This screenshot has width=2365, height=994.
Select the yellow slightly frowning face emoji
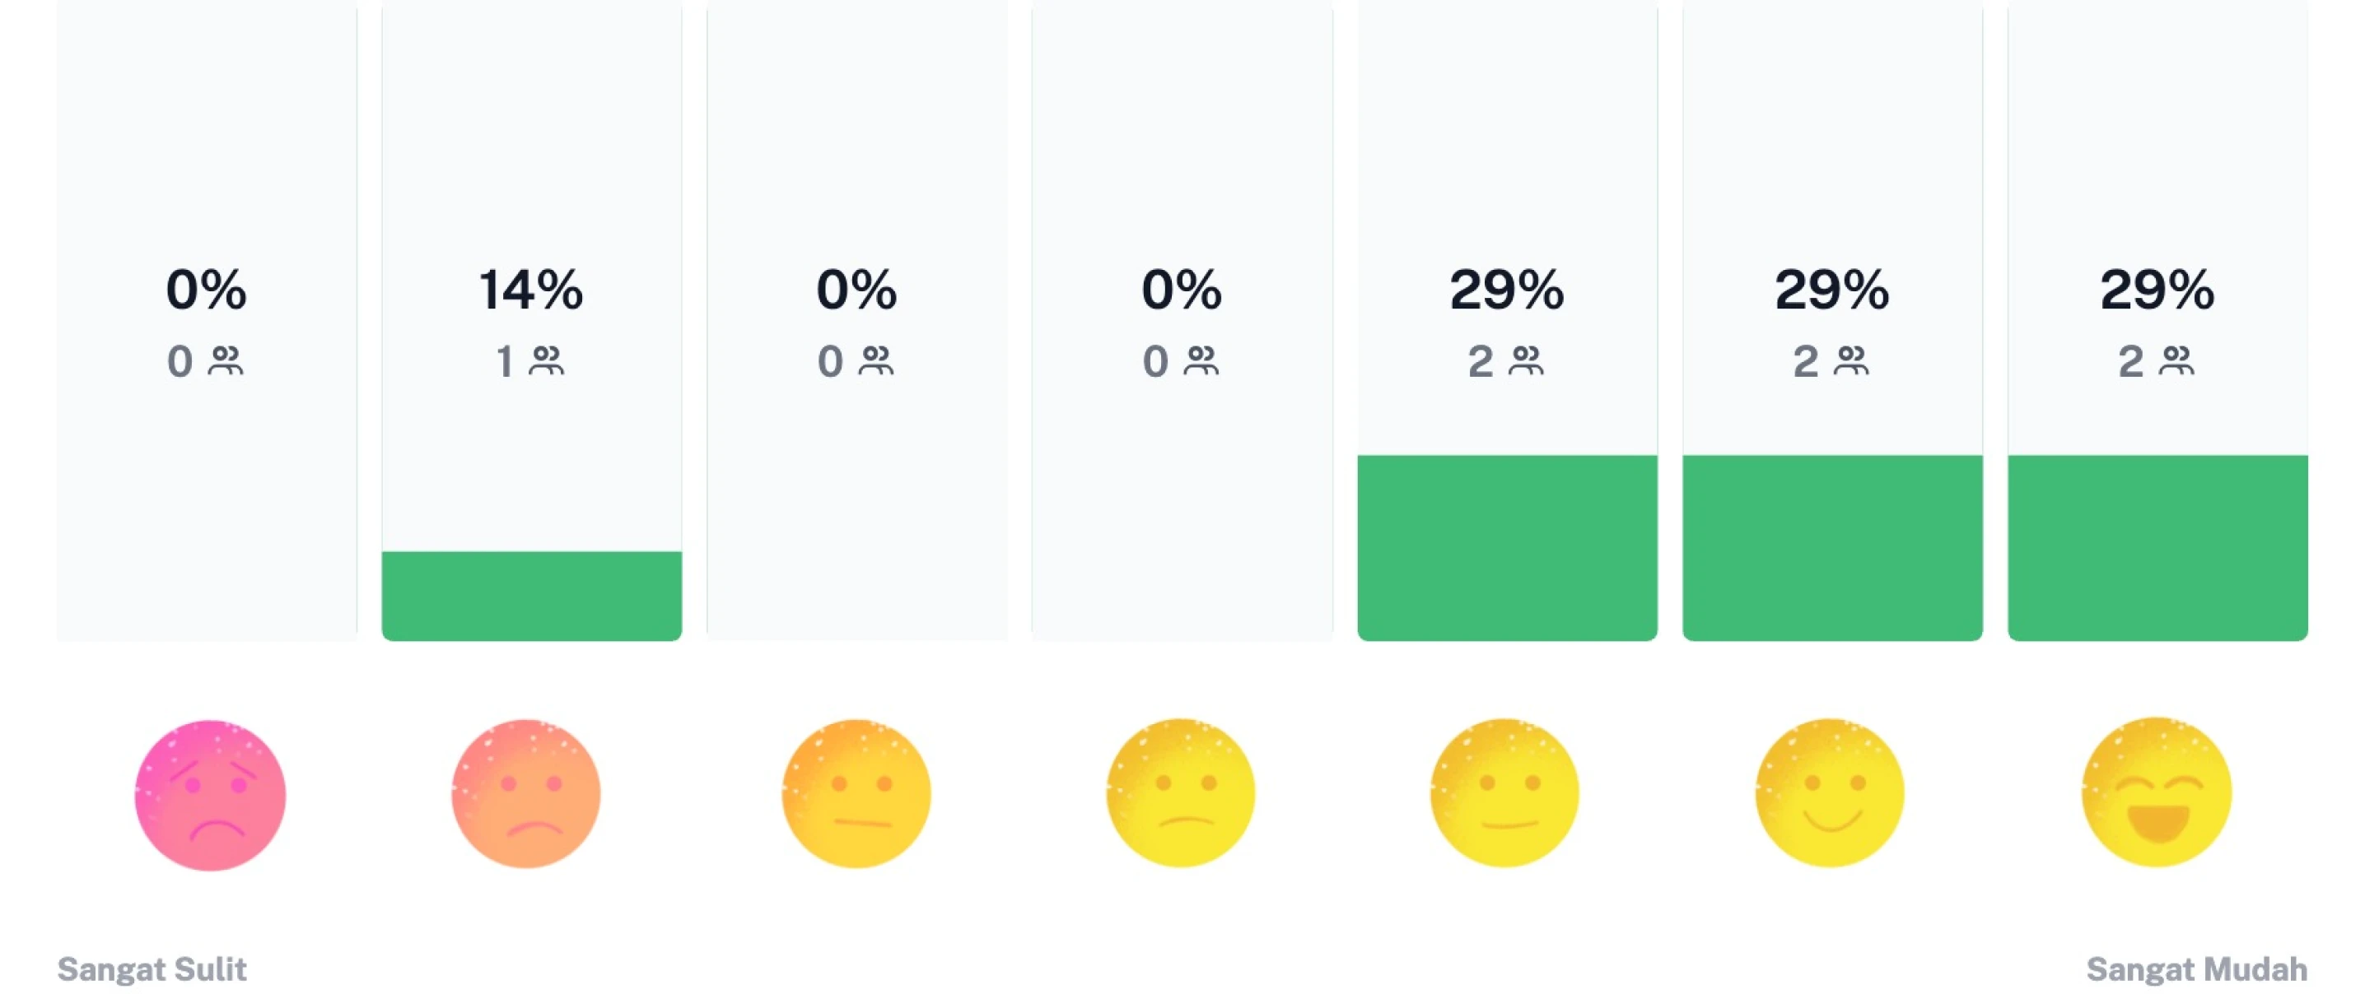point(1181,793)
